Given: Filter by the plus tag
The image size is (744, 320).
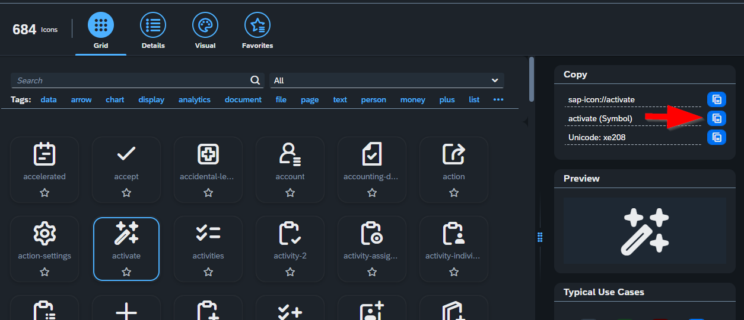Looking at the screenshot, I should 447,99.
